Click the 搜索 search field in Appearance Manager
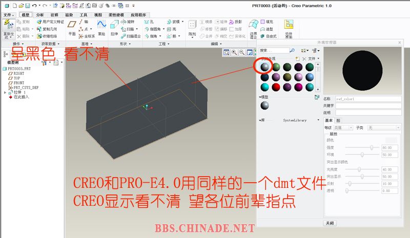 click(x=274, y=50)
